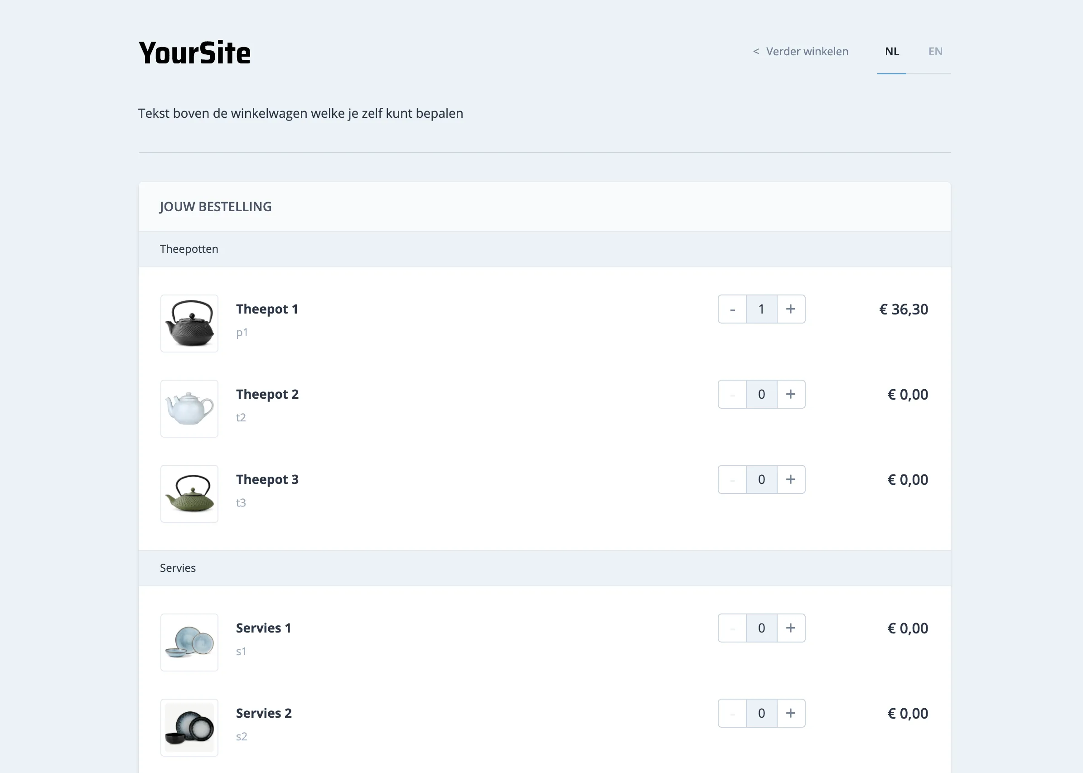Click the Theepot 3 product name
Image resolution: width=1083 pixels, height=773 pixels.
[x=267, y=479]
